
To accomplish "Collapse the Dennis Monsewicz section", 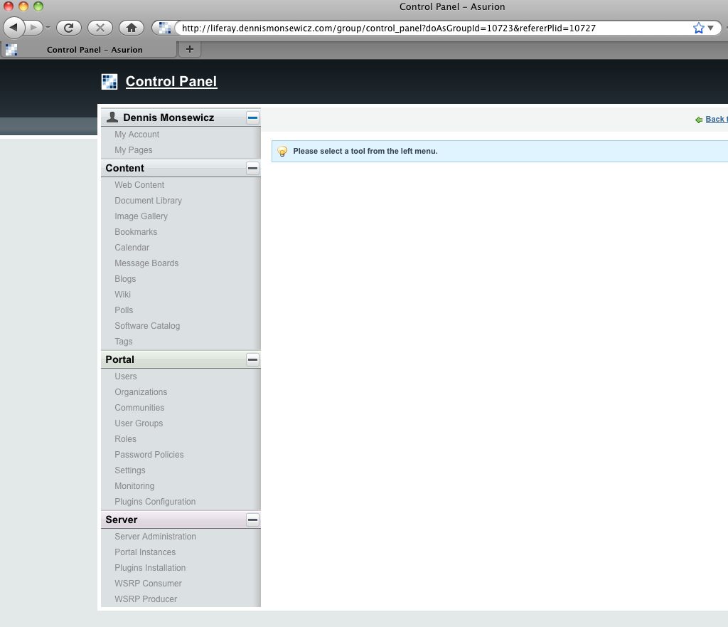I will (252, 117).
